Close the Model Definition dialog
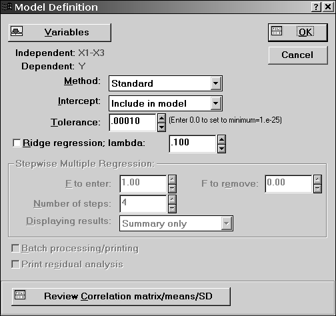The height and width of the screenshot is (316, 336). point(328,7)
